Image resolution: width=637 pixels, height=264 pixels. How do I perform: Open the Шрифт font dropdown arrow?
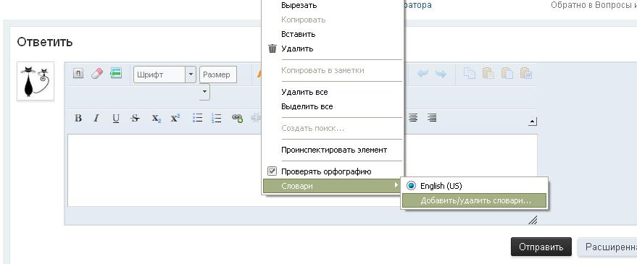191,74
